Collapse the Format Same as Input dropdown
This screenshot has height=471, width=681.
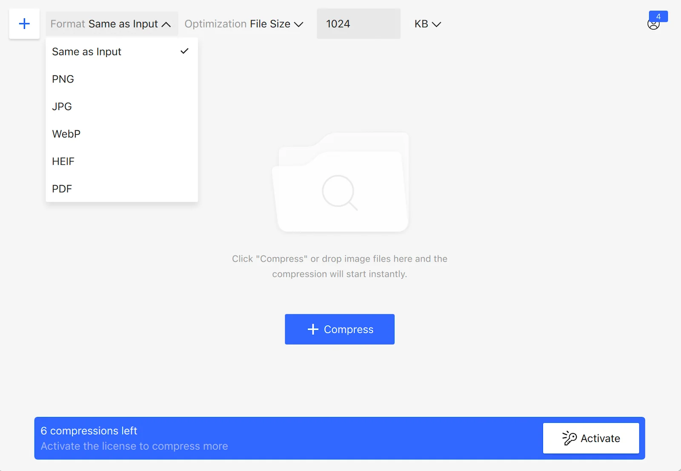[112, 24]
